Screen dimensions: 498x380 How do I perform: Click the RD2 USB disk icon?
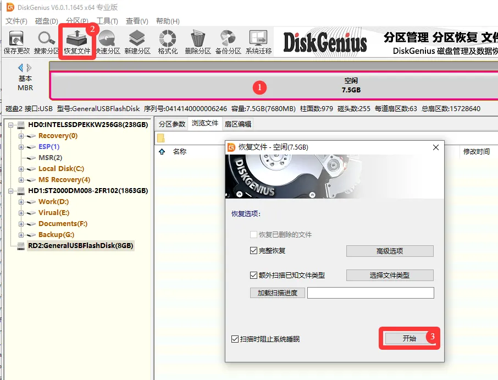point(21,246)
